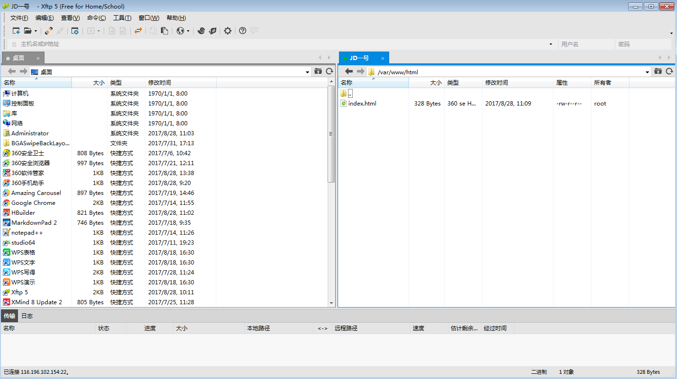Switch to the 日志 log tab

click(x=27, y=316)
